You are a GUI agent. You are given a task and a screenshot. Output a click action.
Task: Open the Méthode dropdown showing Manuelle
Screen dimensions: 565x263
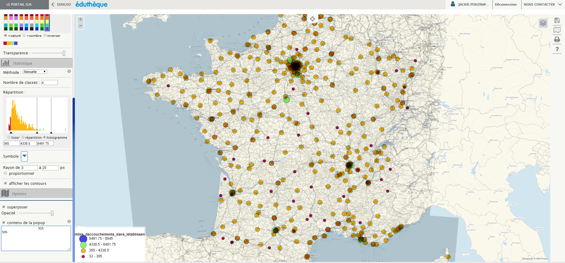tap(35, 72)
